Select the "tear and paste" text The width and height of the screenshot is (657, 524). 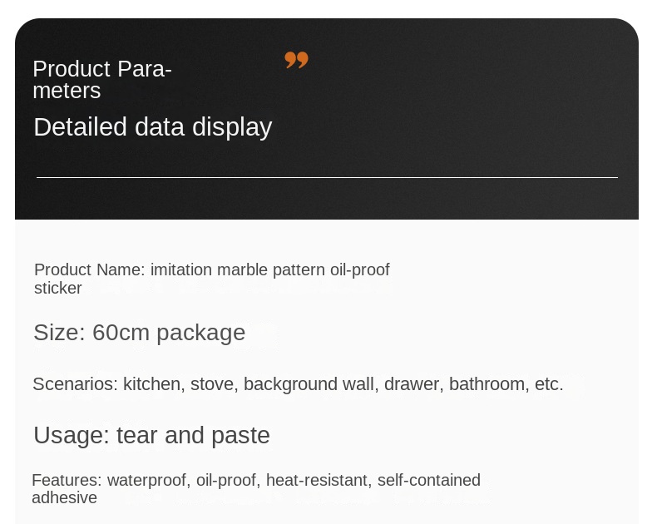[x=193, y=435]
